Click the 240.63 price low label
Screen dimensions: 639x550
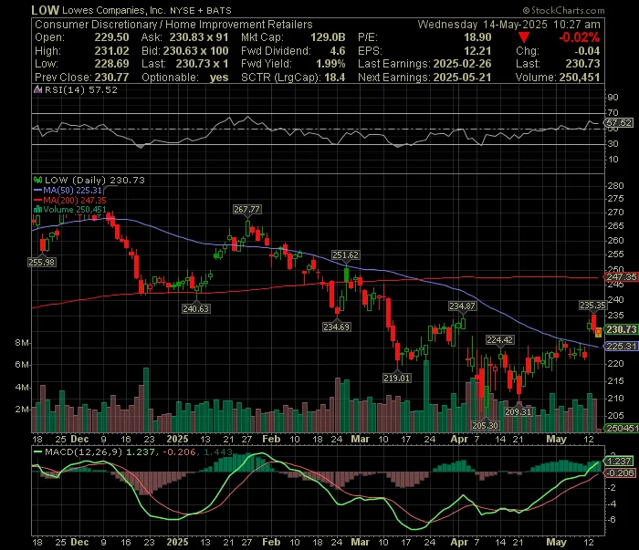195,308
